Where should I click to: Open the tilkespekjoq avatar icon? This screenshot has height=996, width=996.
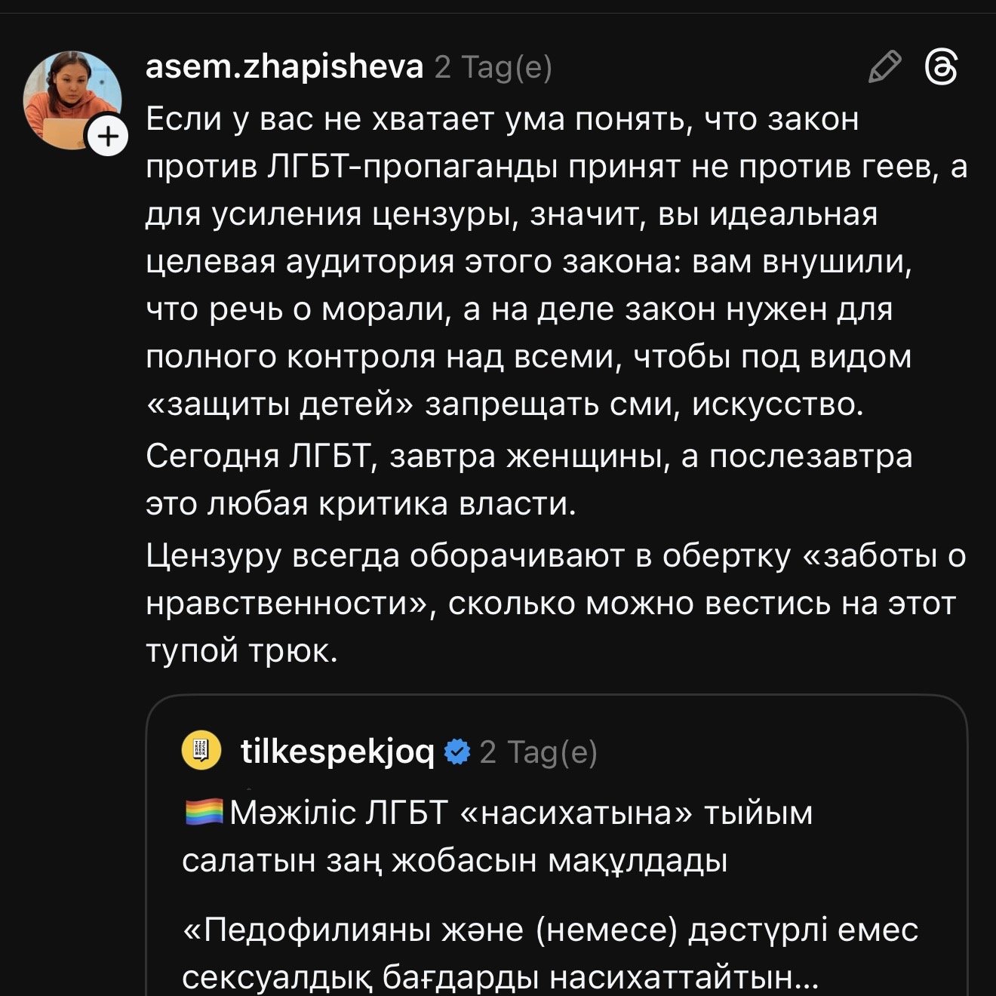tap(201, 751)
